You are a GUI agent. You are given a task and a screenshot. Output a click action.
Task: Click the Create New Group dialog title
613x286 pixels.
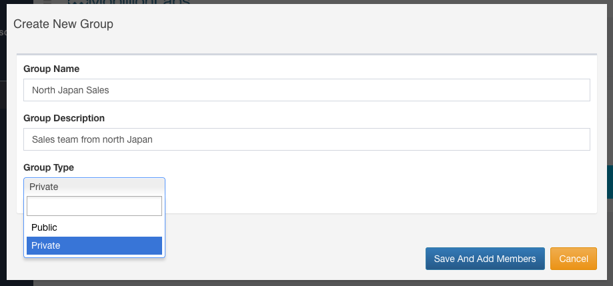point(63,24)
